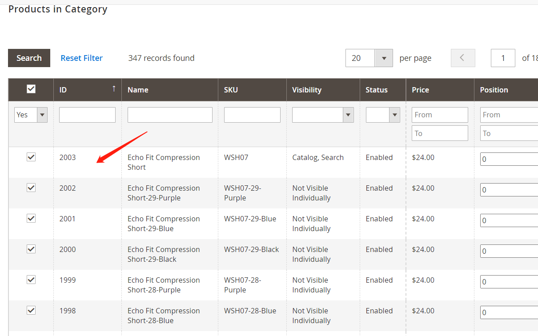Uncheck the checkbox for product 1999
The width and height of the screenshot is (538, 336).
pos(31,280)
